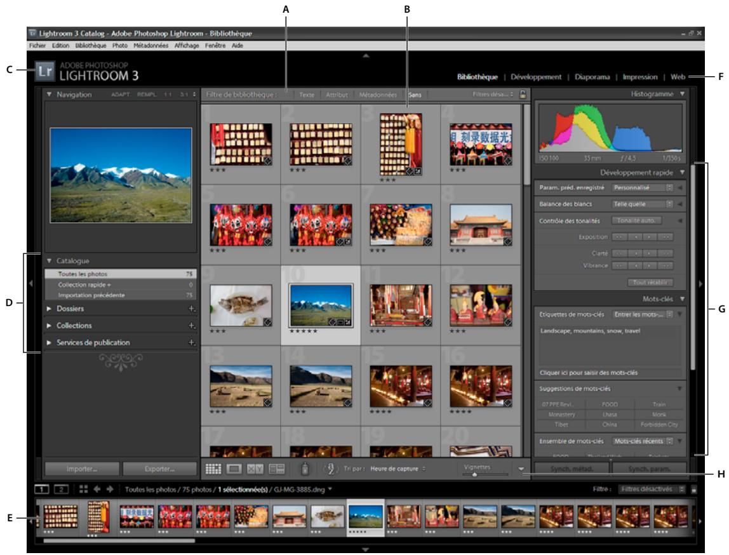Hide left panel group with edge arrow
This screenshot has width=729, height=555.
30,283
